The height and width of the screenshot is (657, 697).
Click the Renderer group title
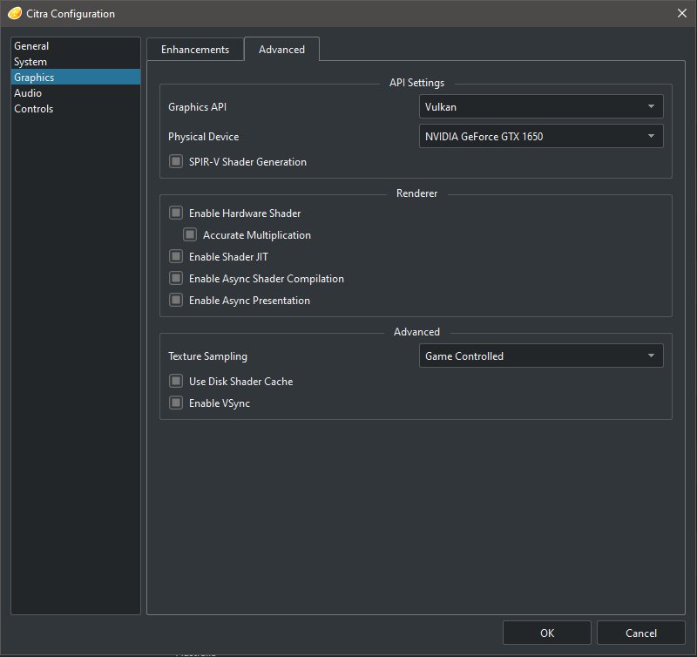[417, 193]
